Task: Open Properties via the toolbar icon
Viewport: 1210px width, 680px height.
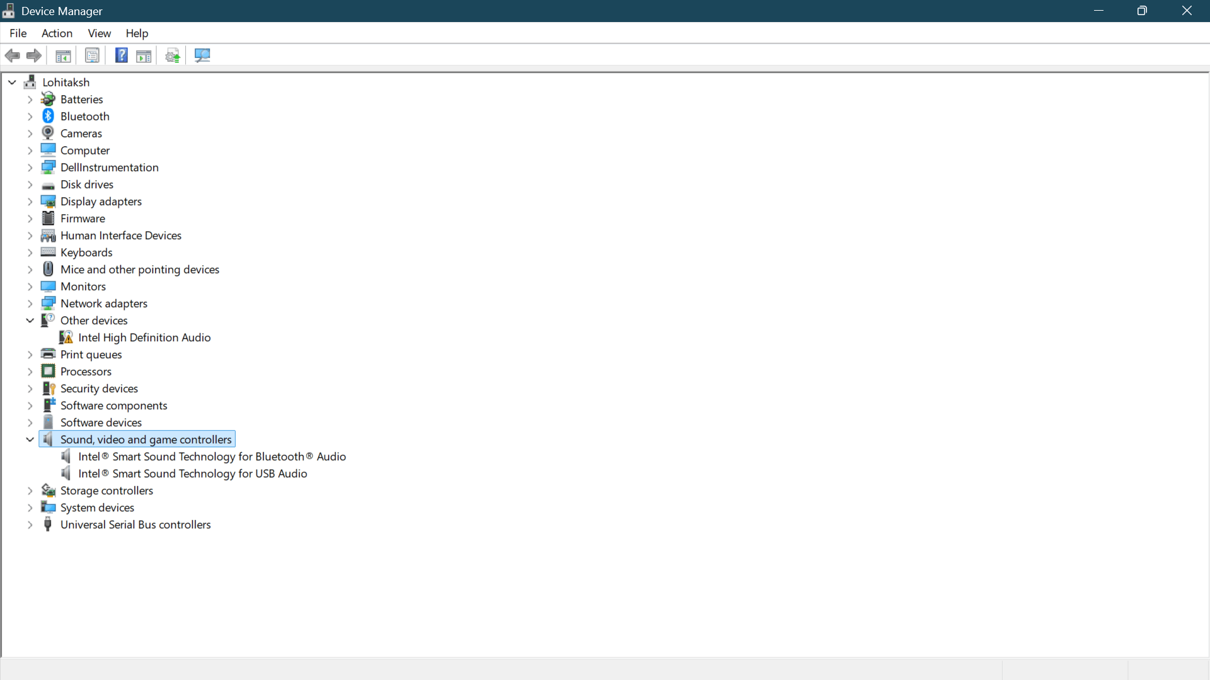Action: point(92,55)
